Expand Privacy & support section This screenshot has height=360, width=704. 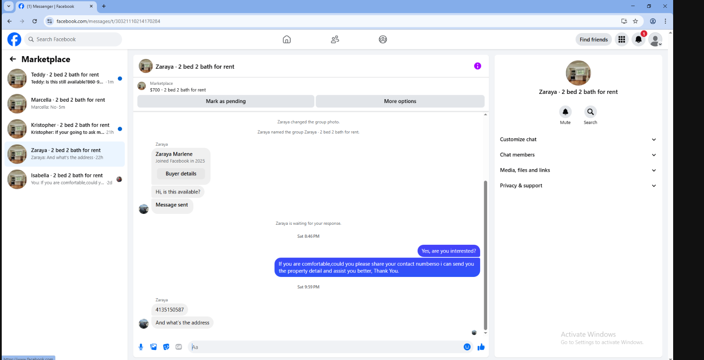point(578,186)
